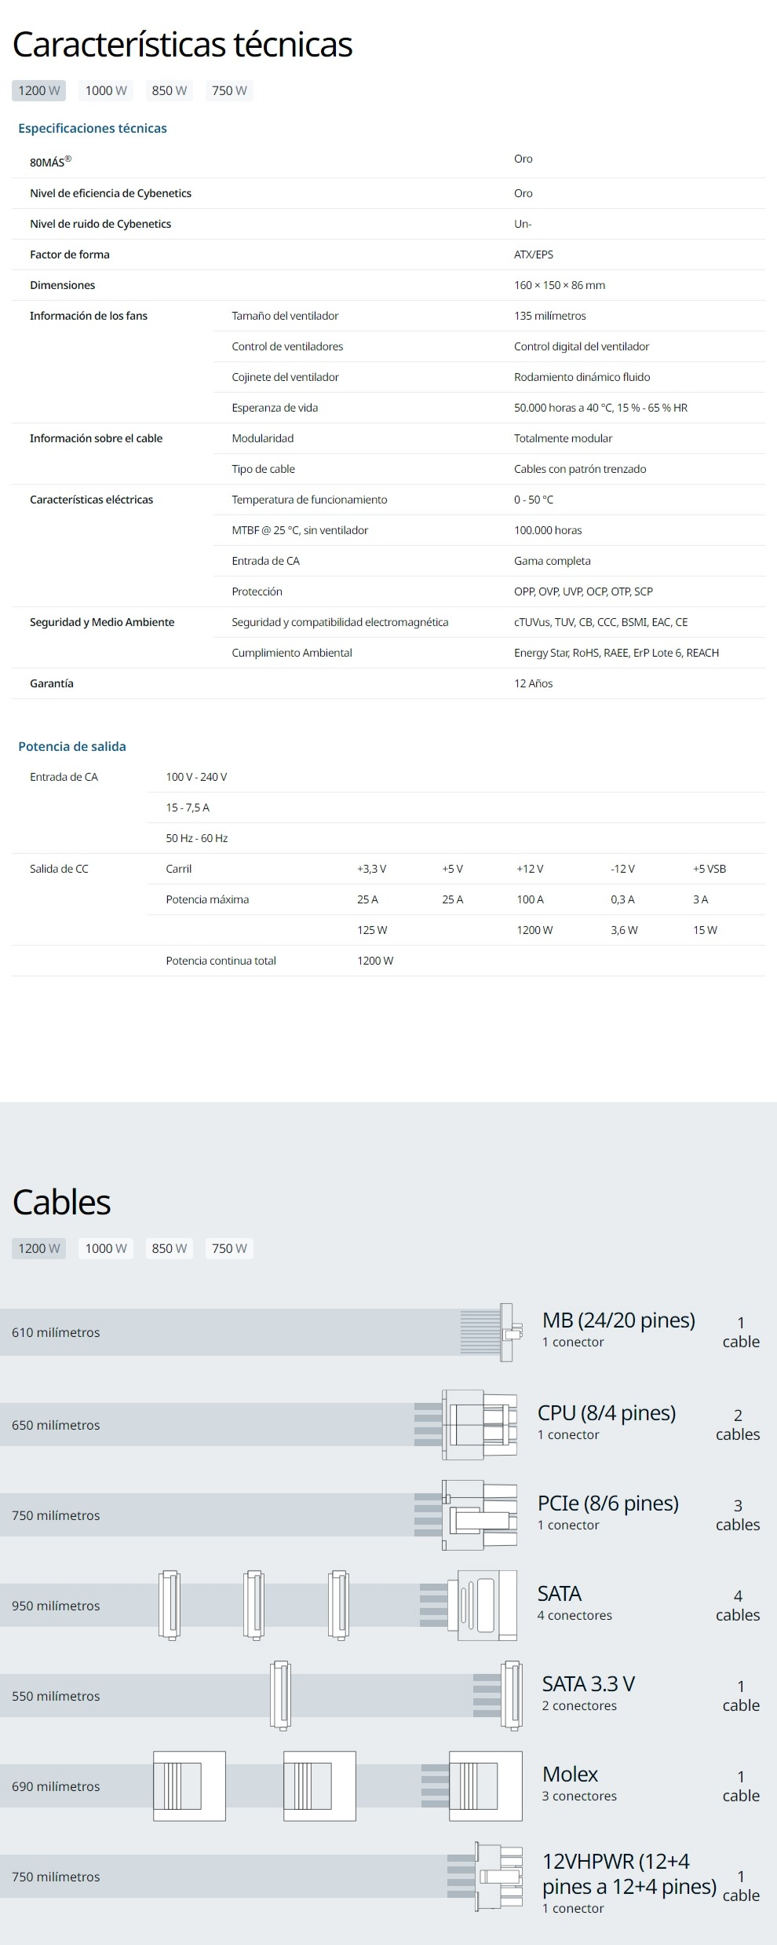Choose the 850 W tab under Características técnicas
Screen dimensions: 777x1945
point(169,90)
